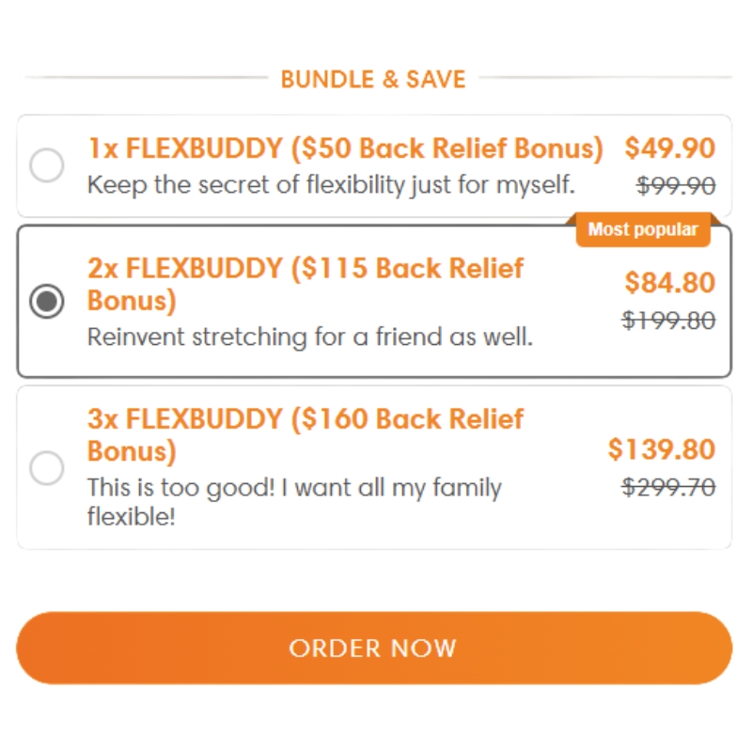Select the two-unit bundle card

tap(376, 301)
